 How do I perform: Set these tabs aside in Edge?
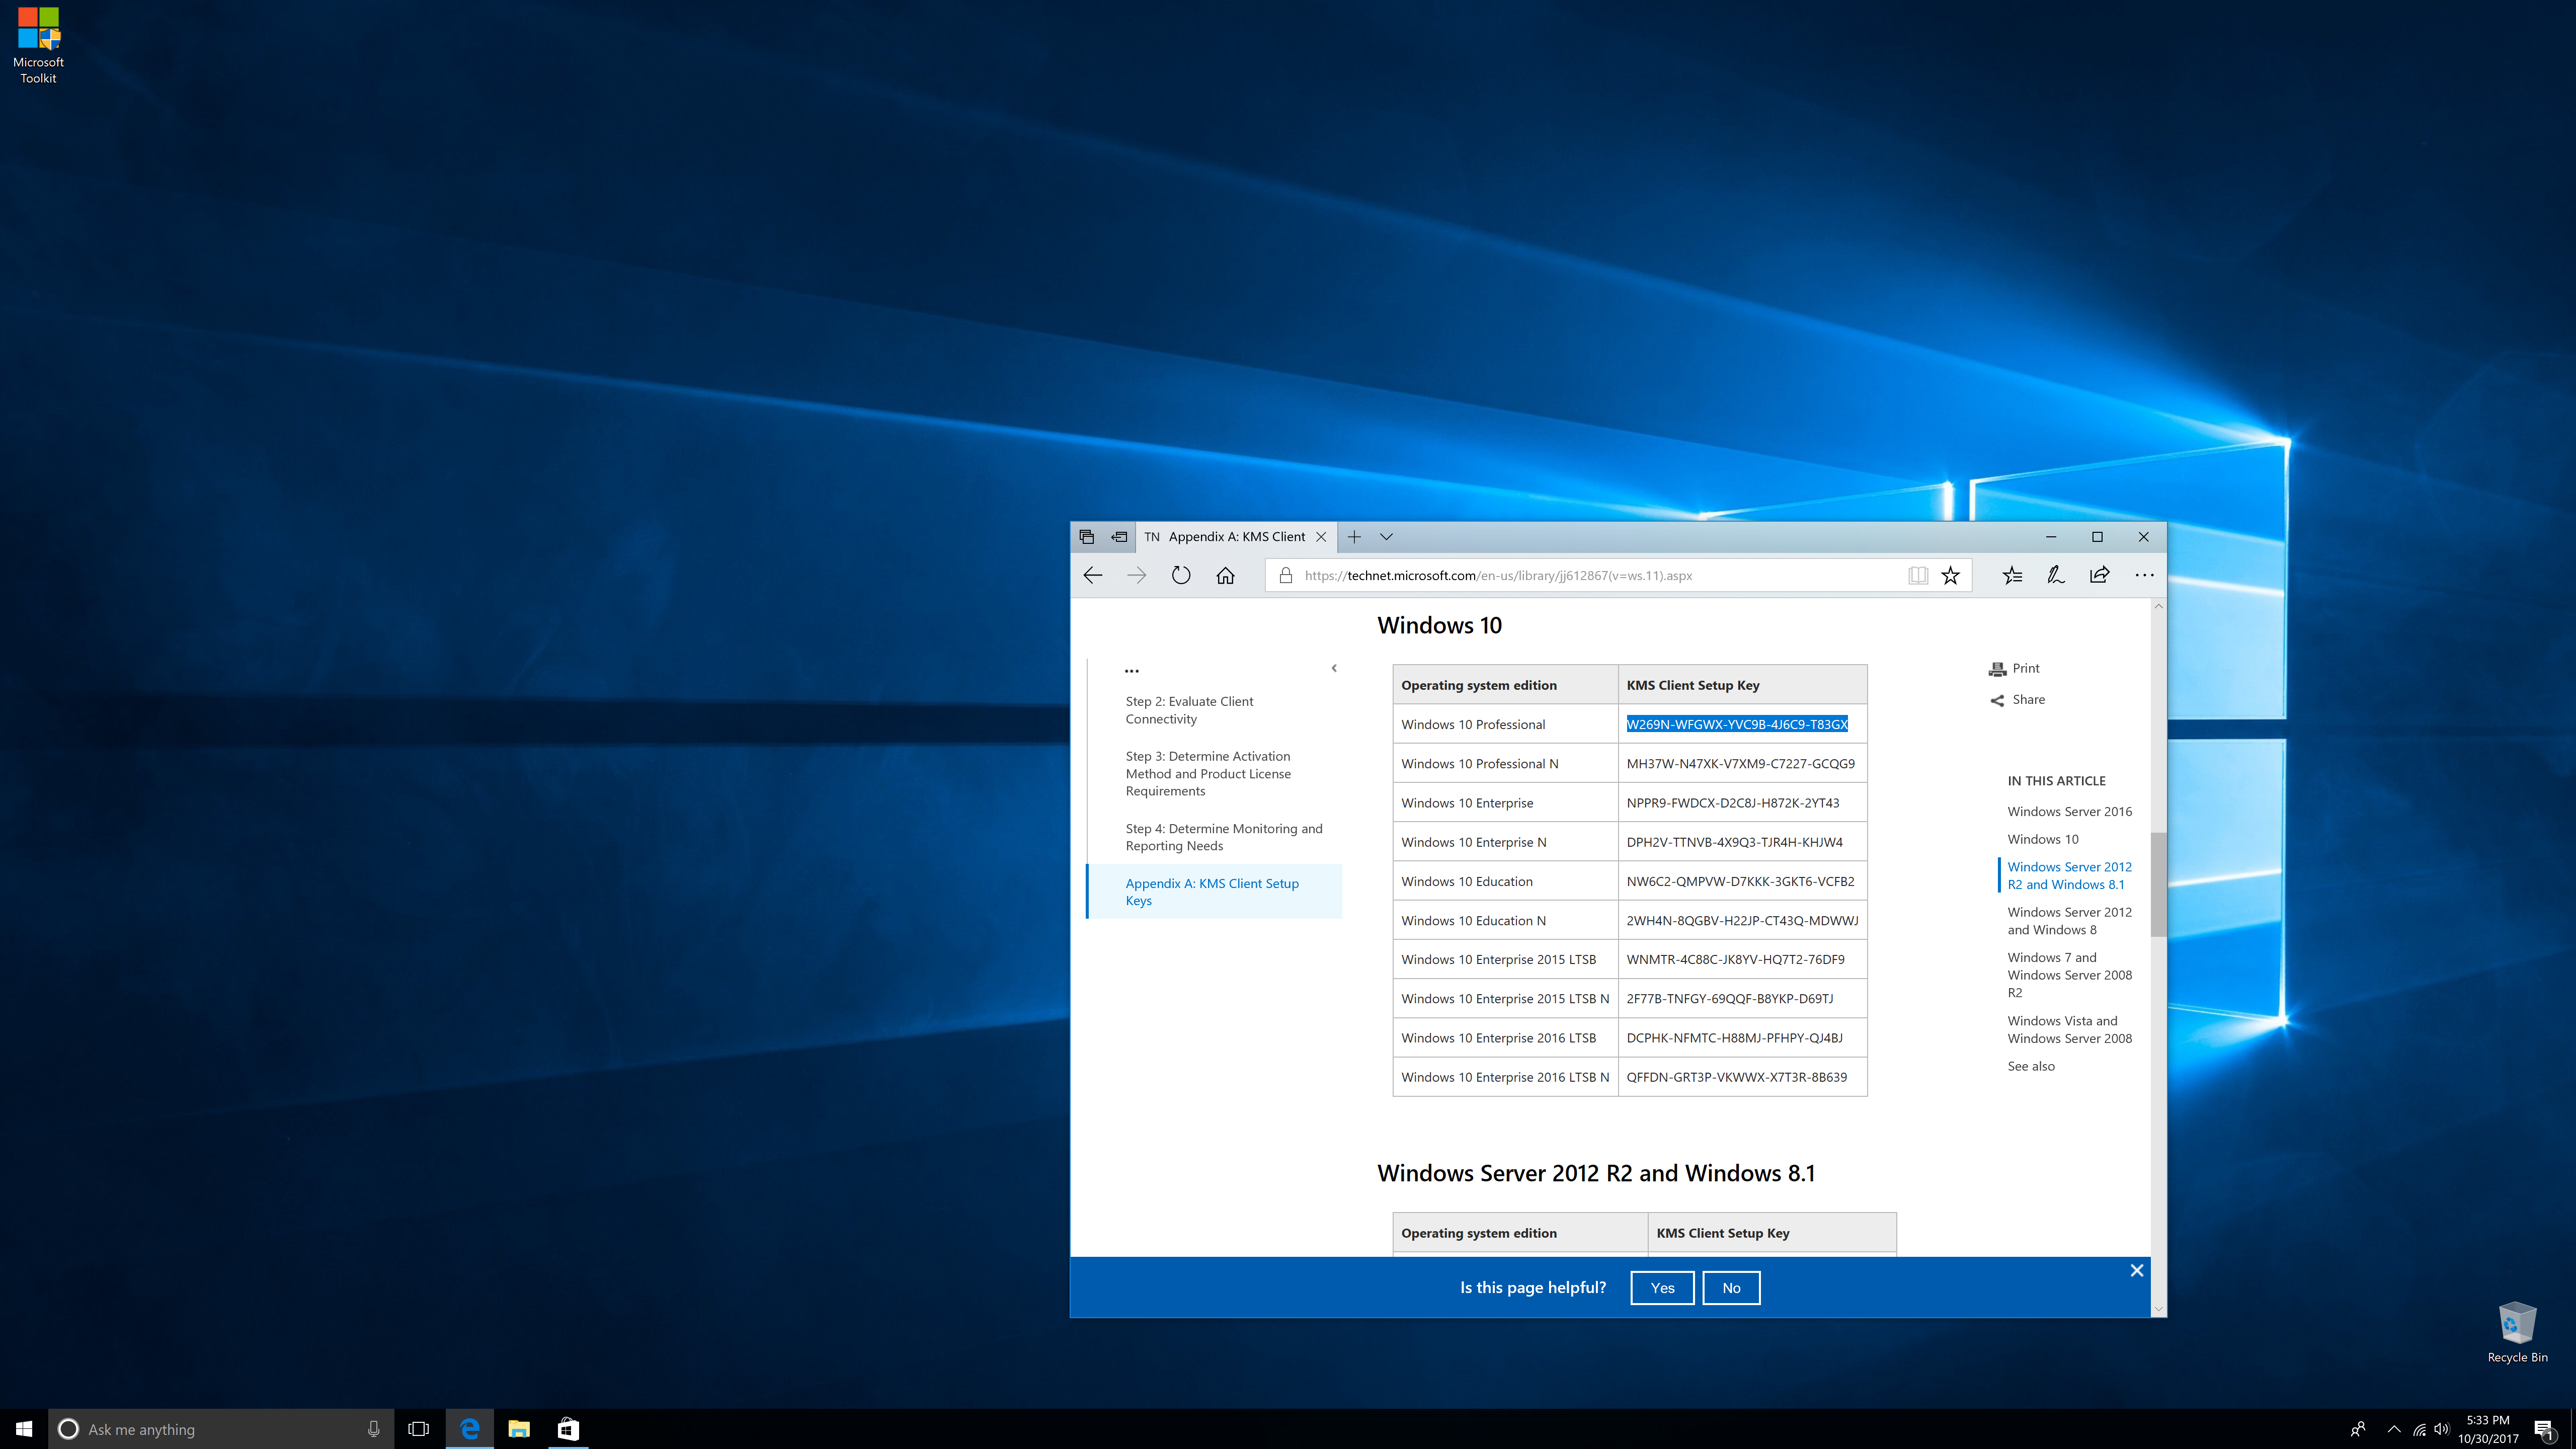[x=1119, y=537]
